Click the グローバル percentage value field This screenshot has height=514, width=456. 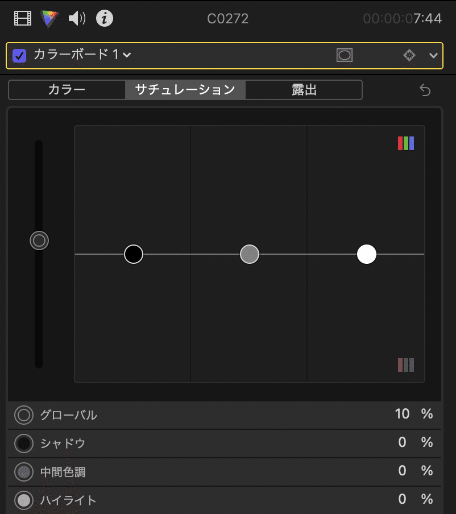(402, 414)
